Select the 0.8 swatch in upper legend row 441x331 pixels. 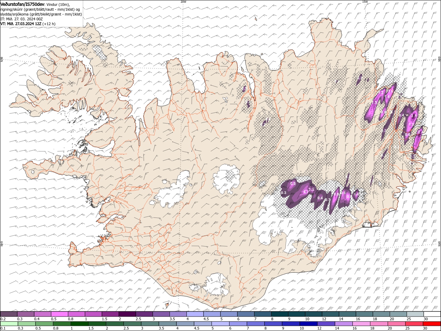(x=76, y=314)
